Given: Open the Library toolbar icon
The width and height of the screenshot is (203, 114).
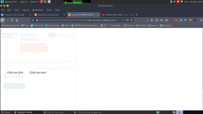Looking at the screenshot, I should pyautogui.click(x=152, y=20).
